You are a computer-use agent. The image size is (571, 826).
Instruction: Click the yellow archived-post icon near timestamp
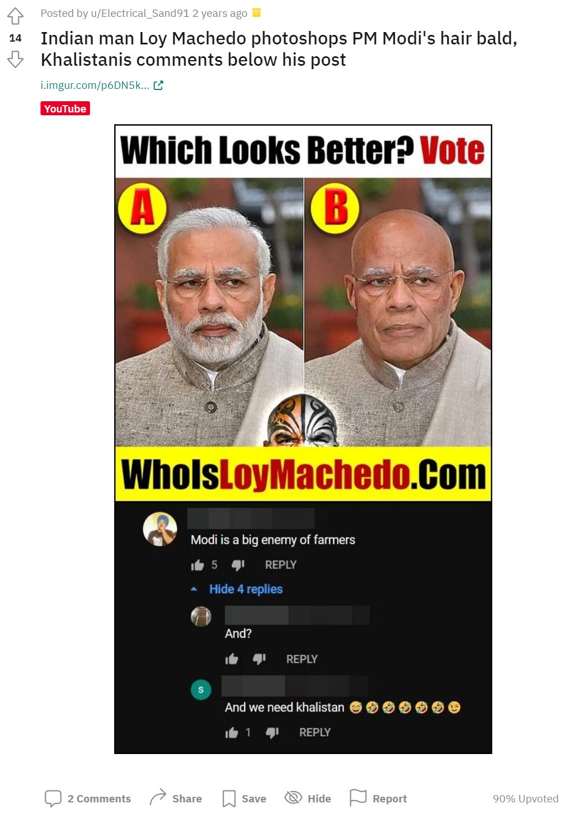[x=257, y=12]
